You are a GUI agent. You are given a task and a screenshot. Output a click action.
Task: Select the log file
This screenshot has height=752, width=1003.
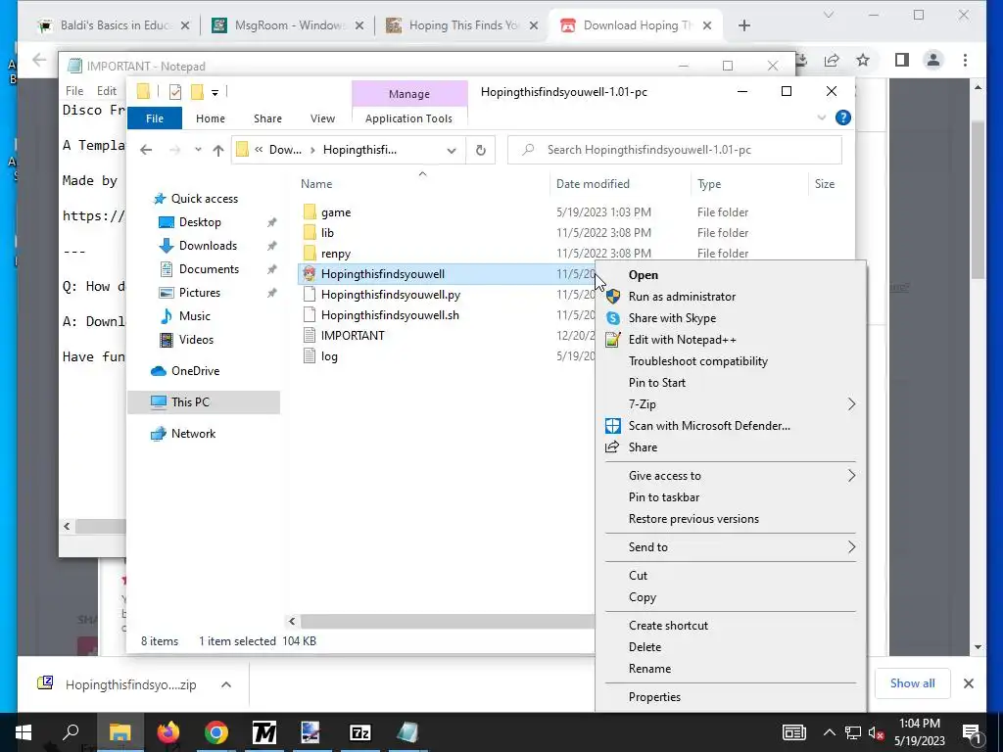pyautogui.click(x=329, y=356)
